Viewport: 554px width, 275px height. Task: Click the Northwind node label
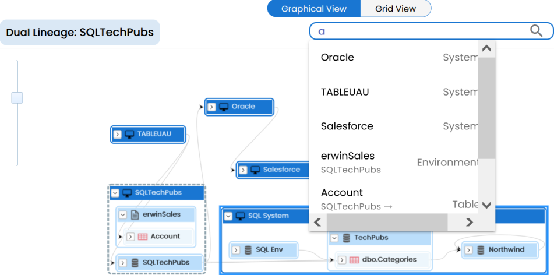click(x=507, y=249)
